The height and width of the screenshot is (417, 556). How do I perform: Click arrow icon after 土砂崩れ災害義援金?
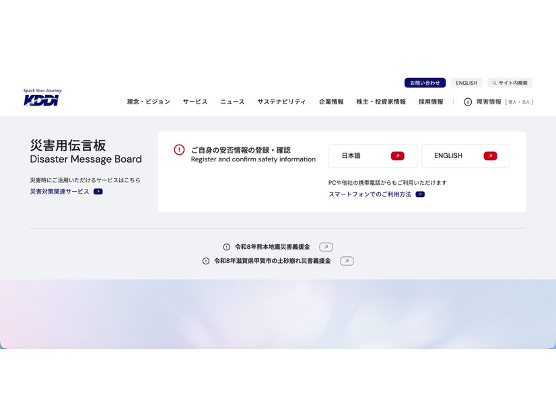(347, 261)
